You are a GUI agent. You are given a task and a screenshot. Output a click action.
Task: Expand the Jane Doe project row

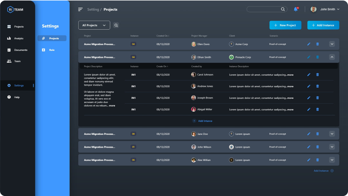[x=332, y=134]
